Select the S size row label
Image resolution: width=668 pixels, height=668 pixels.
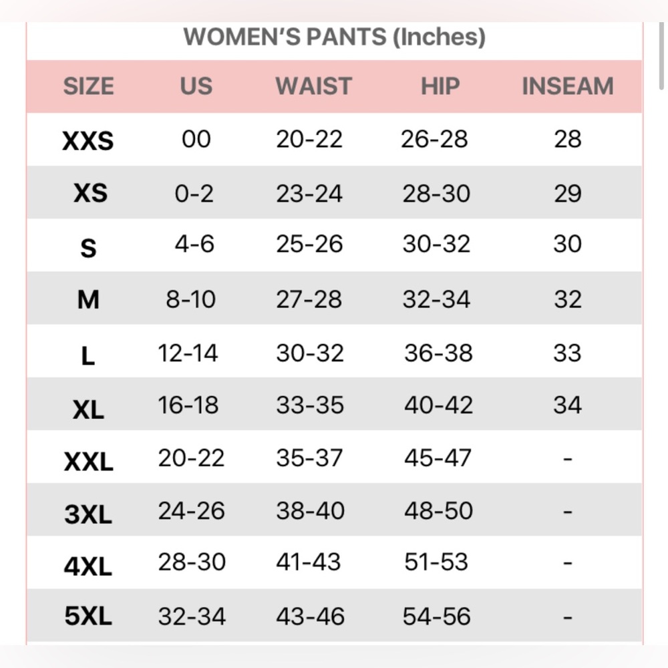(89, 248)
